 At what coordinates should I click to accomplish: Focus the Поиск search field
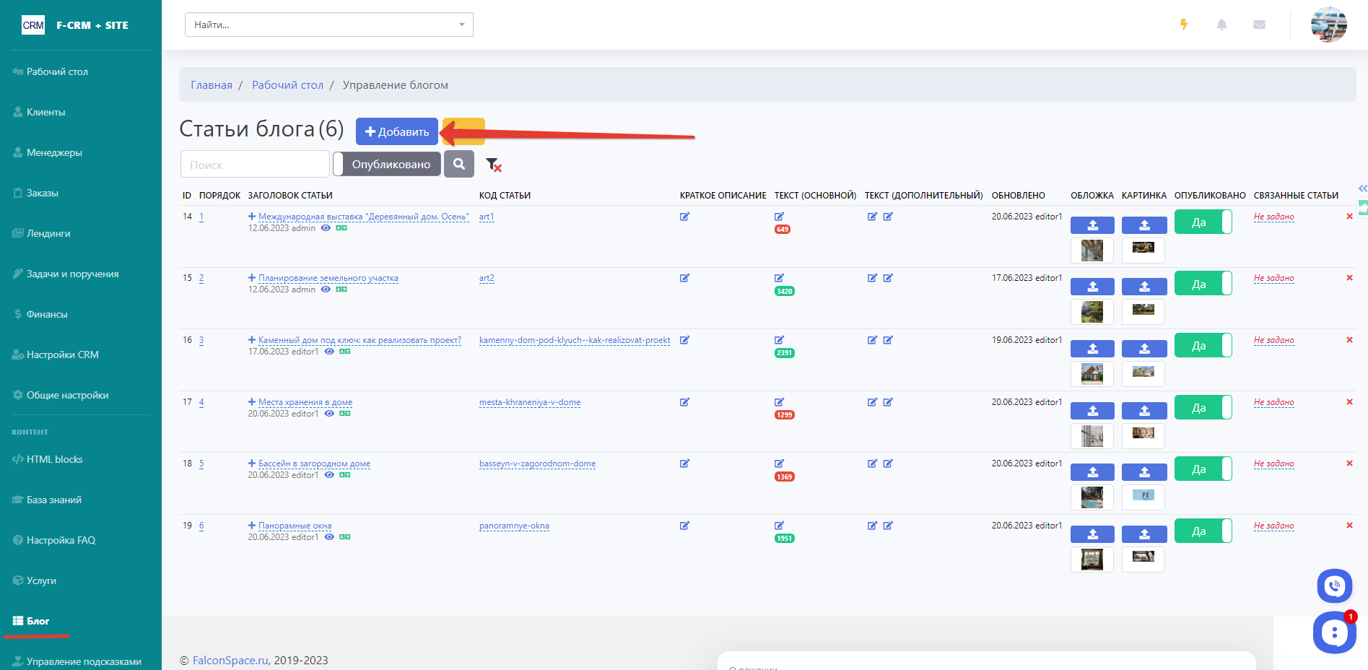click(x=255, y=164)
